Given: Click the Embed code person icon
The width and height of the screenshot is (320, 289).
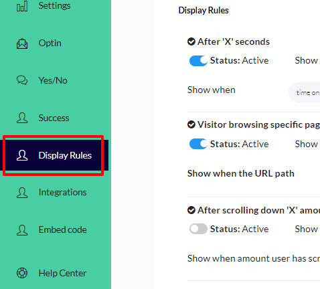Looking at the screenshot, I should pos(22,230).
